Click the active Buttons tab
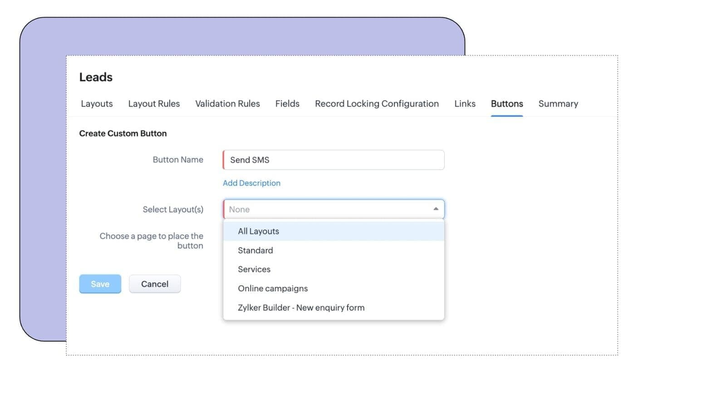Screen dimensions: 726x408 click(507, 104)
